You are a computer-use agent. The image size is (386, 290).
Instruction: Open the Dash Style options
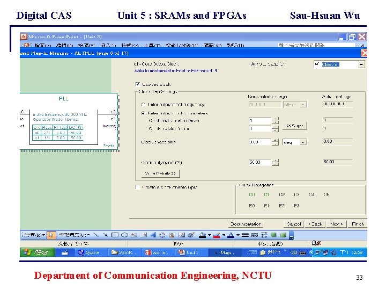pos(255,235)
